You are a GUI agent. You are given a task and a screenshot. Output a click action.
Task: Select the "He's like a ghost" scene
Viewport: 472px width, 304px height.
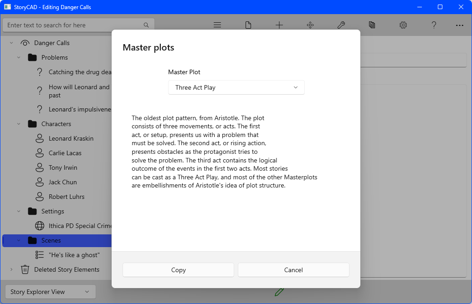[74, 255]
